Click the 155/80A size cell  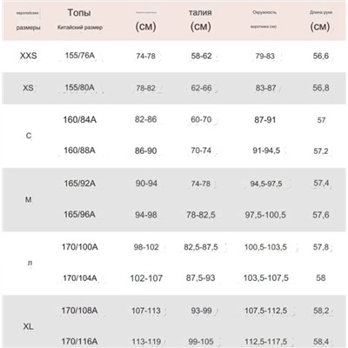[x=80, y=87]
